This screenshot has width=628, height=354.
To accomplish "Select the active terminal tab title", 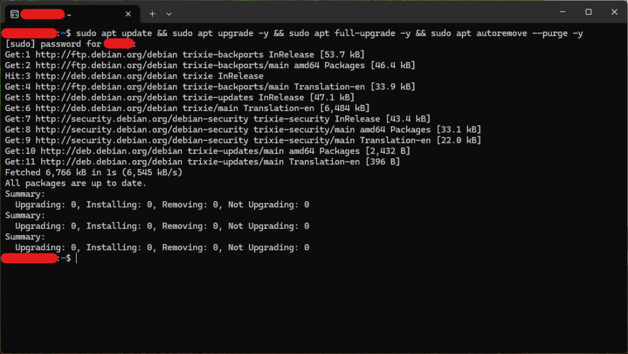I will tap(45, 14).
